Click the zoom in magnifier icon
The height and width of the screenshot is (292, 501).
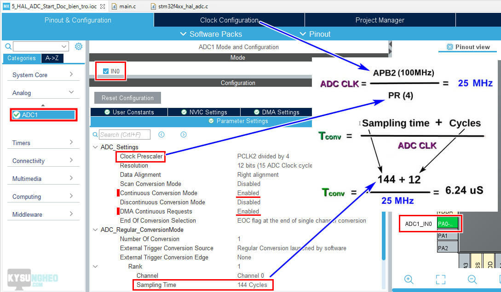pos(409,279)
